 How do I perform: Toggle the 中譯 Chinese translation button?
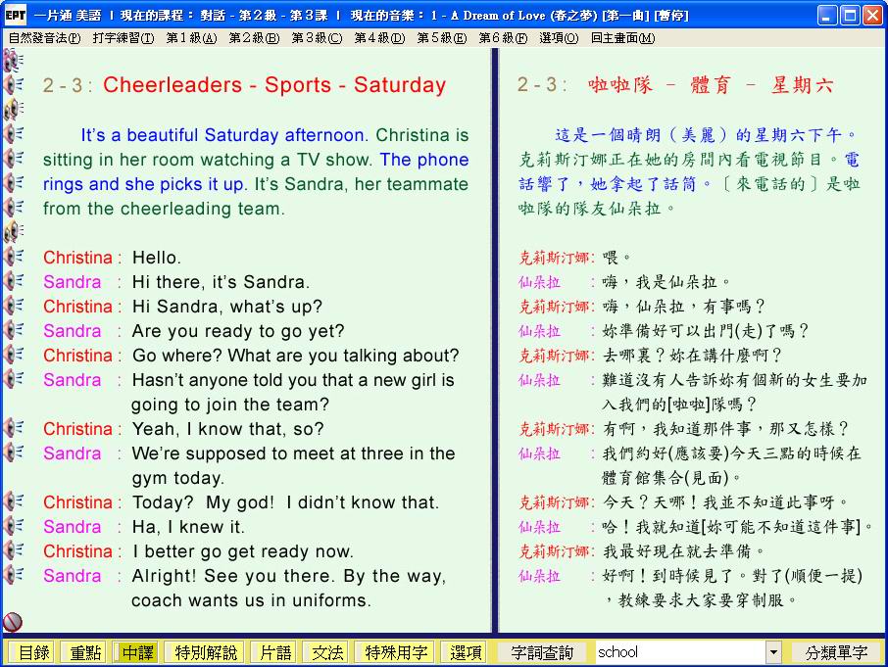(137, 652)
